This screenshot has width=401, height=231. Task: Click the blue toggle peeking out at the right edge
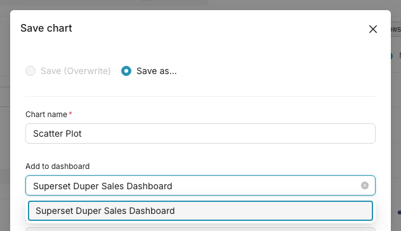pyautogui.click(x=391, y=56)
